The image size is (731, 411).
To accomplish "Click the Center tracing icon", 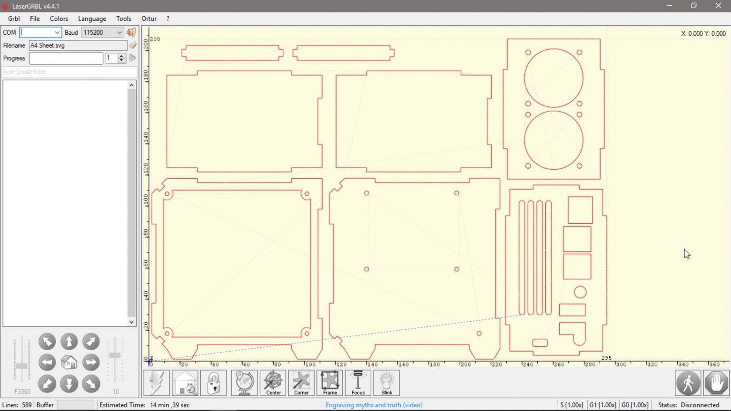I will tap(273, 382).
